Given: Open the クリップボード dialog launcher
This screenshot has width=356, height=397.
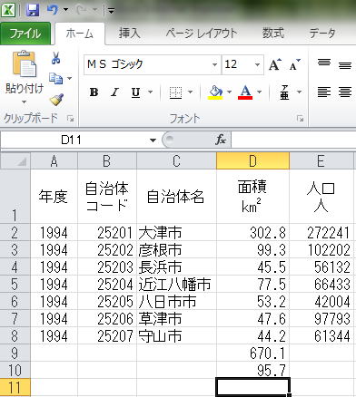Looking at the screenshot, I should (70, 119).
